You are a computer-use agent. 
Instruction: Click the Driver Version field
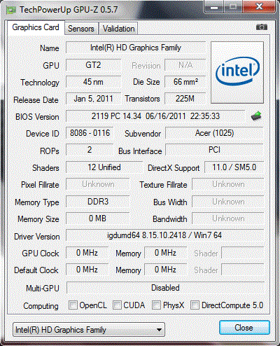[164, 235]
